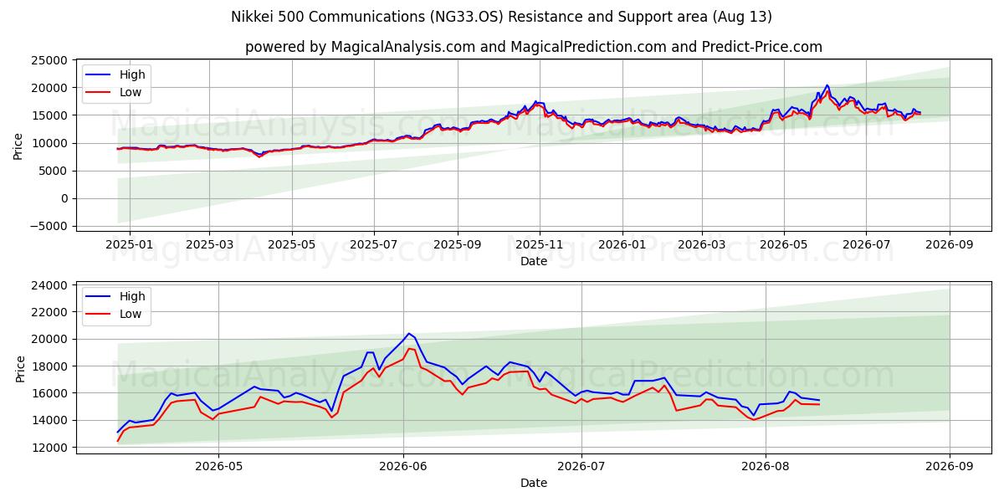Viewport: 1004px width, 502px height.
Task: Click the '2026-07' tick label in top chart
Action: (x=866, y=246)
